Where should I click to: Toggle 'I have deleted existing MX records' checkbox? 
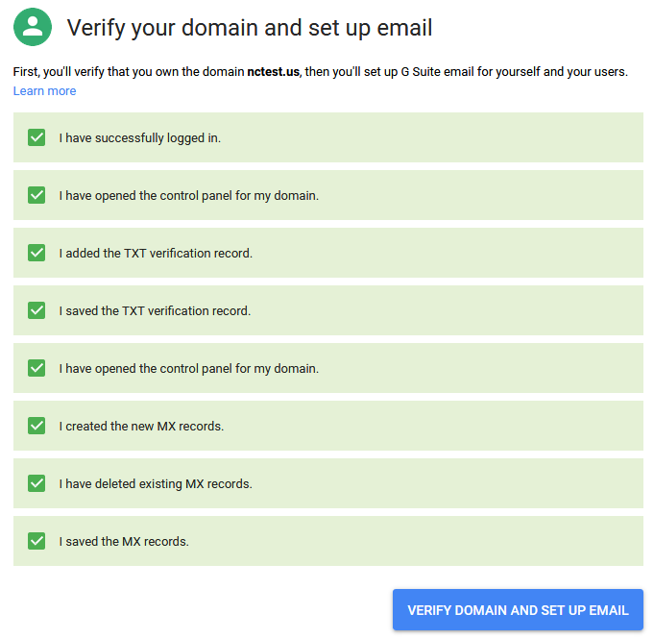click(36, 483)
